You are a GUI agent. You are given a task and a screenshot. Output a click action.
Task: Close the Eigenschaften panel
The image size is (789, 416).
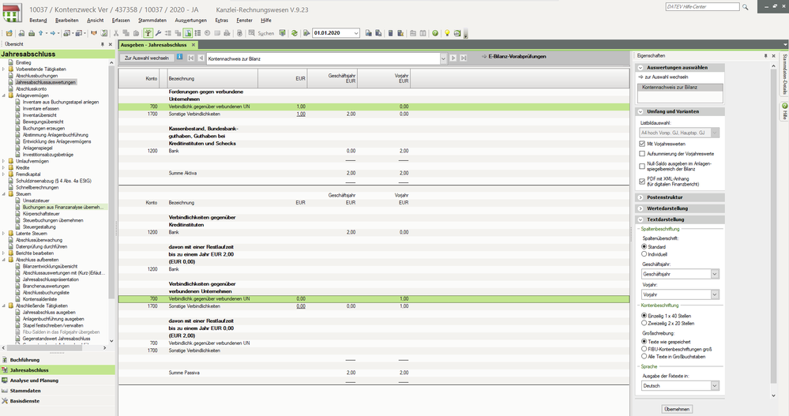click(774, 56)
